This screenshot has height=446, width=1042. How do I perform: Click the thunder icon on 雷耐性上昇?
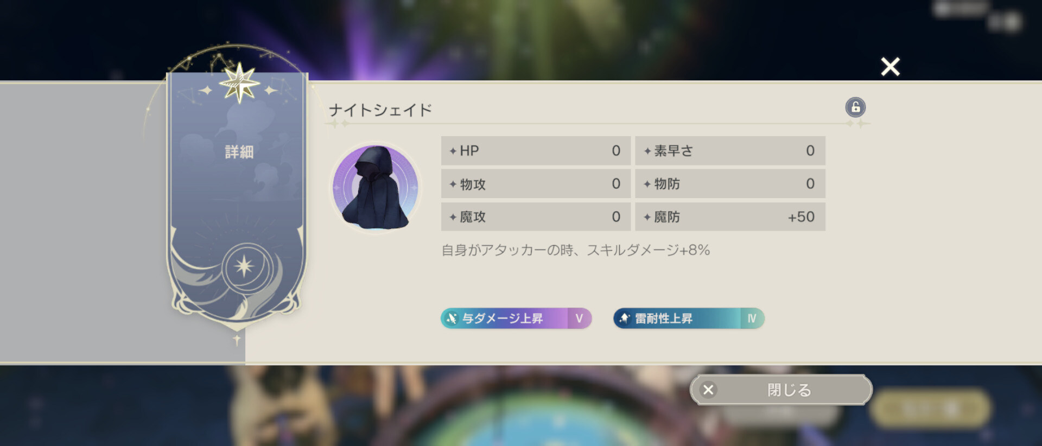coord(625,318)
